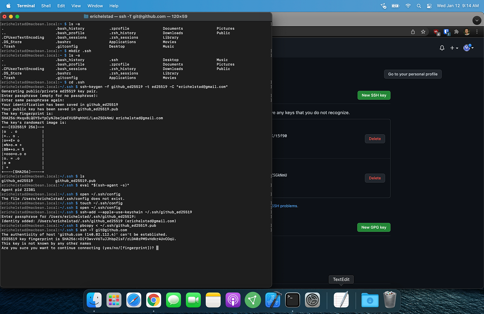Open System Preferences from the Dock
Screen dimensions: 484x314
pyautogui.click(x=313, y=300)
